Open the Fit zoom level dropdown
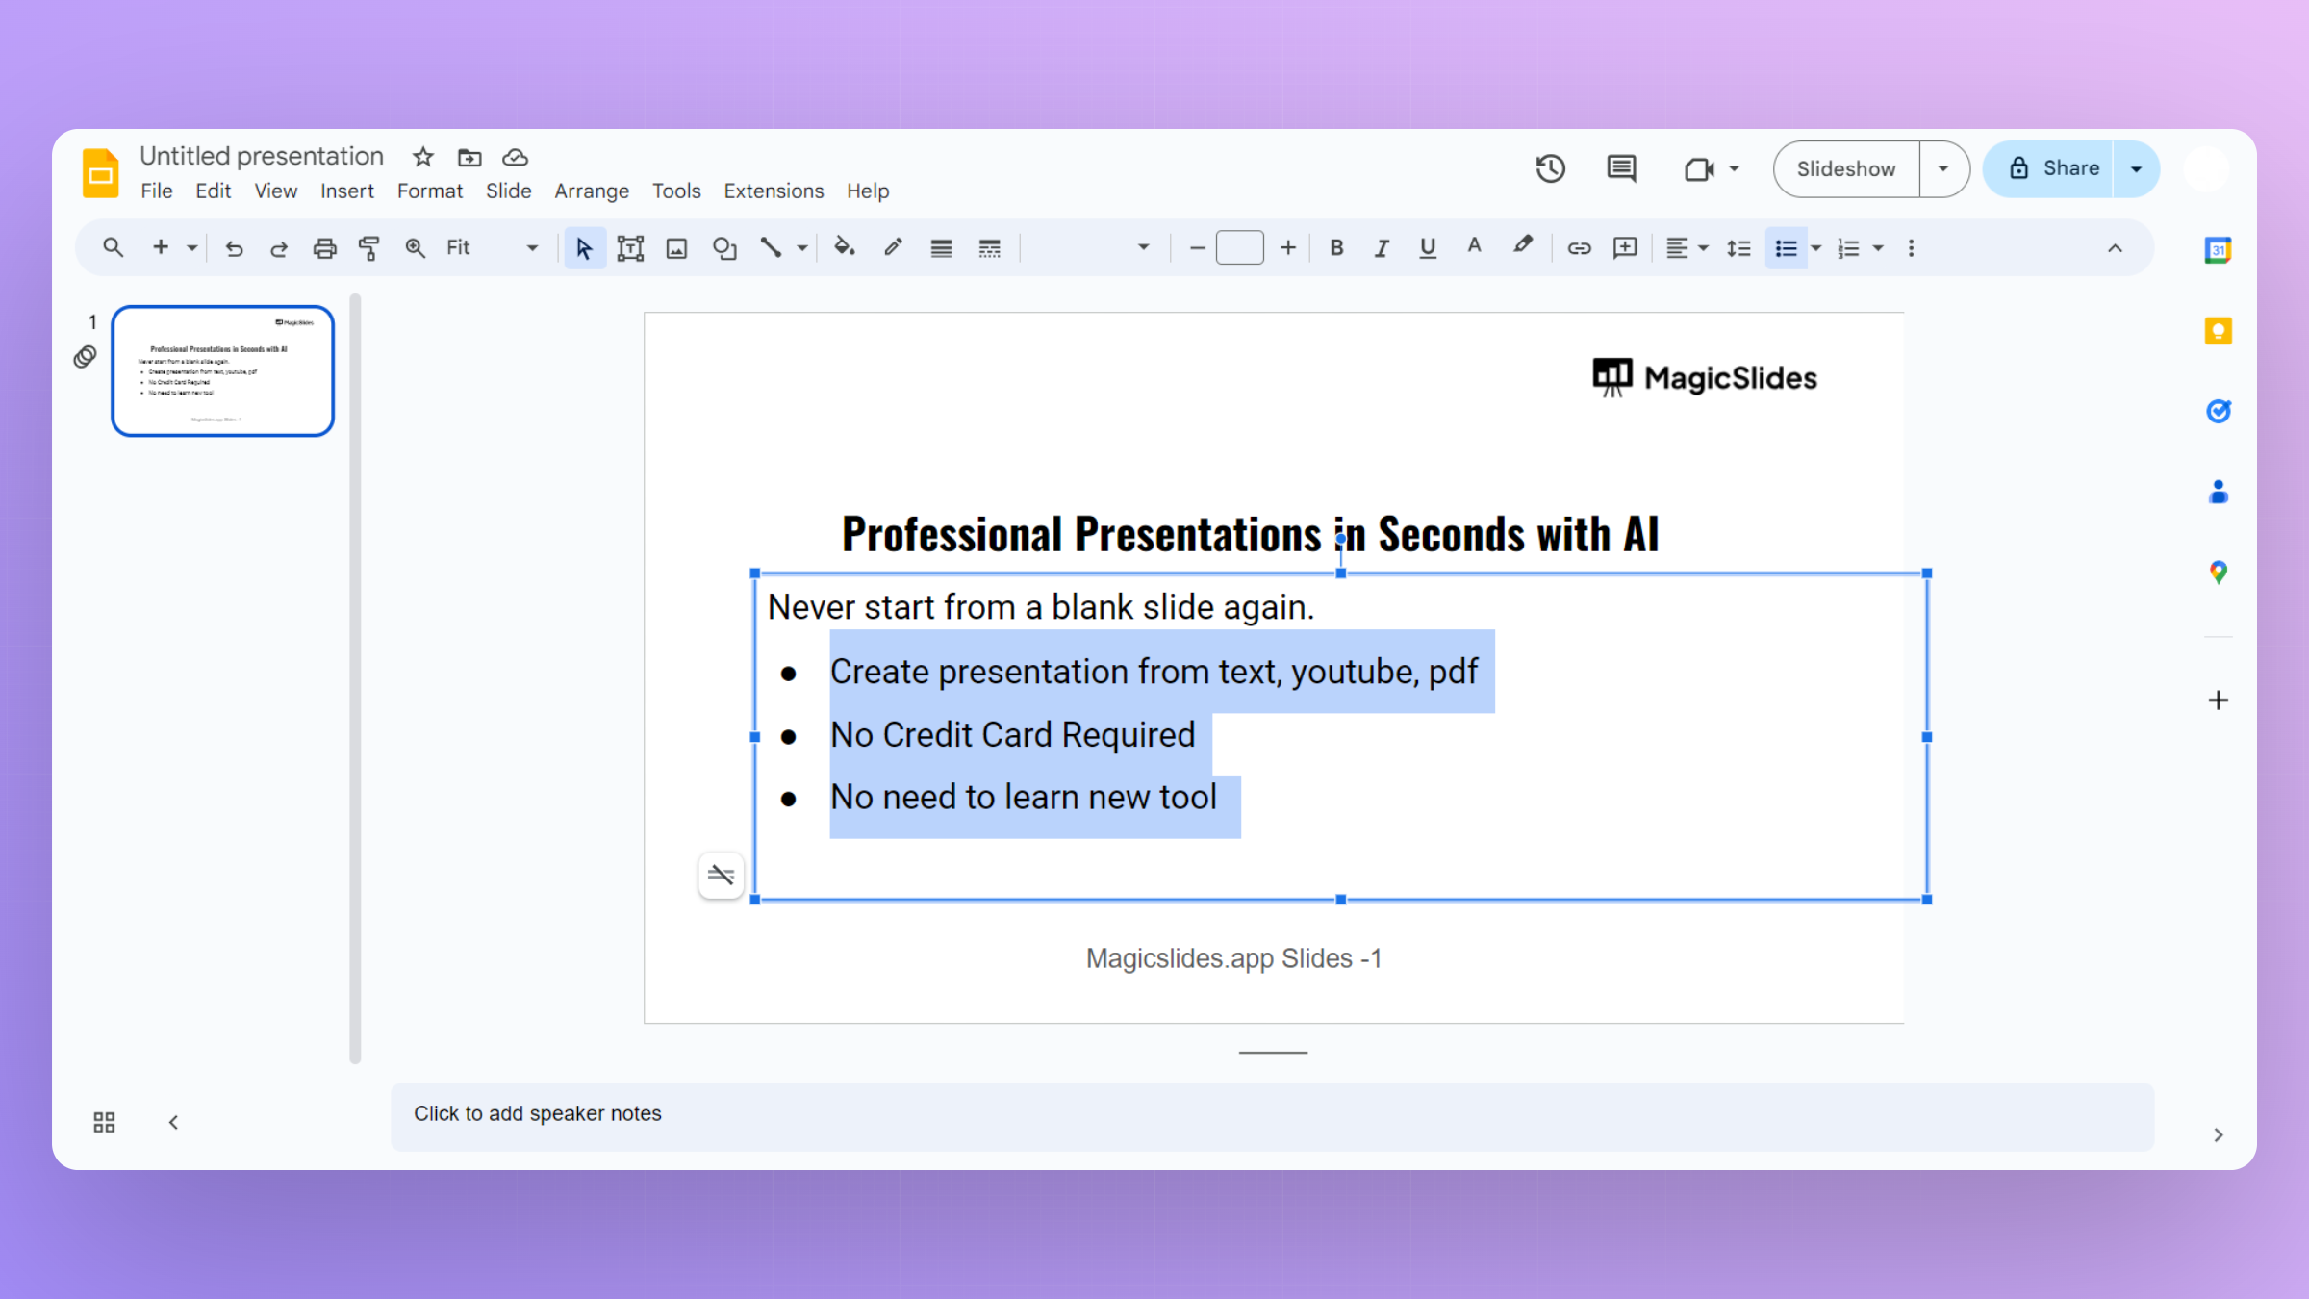Screen dimensions: 2309x1299 pos(491,248)
